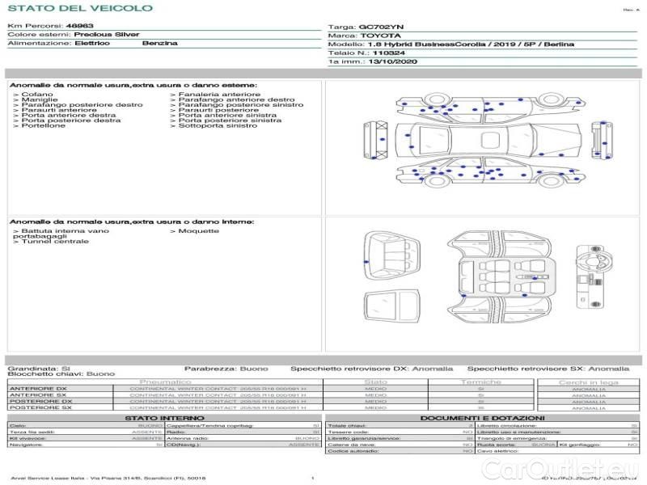
Task: Click the Pneumatico column header
Action: pyautogui.click(x=166, y=382)
